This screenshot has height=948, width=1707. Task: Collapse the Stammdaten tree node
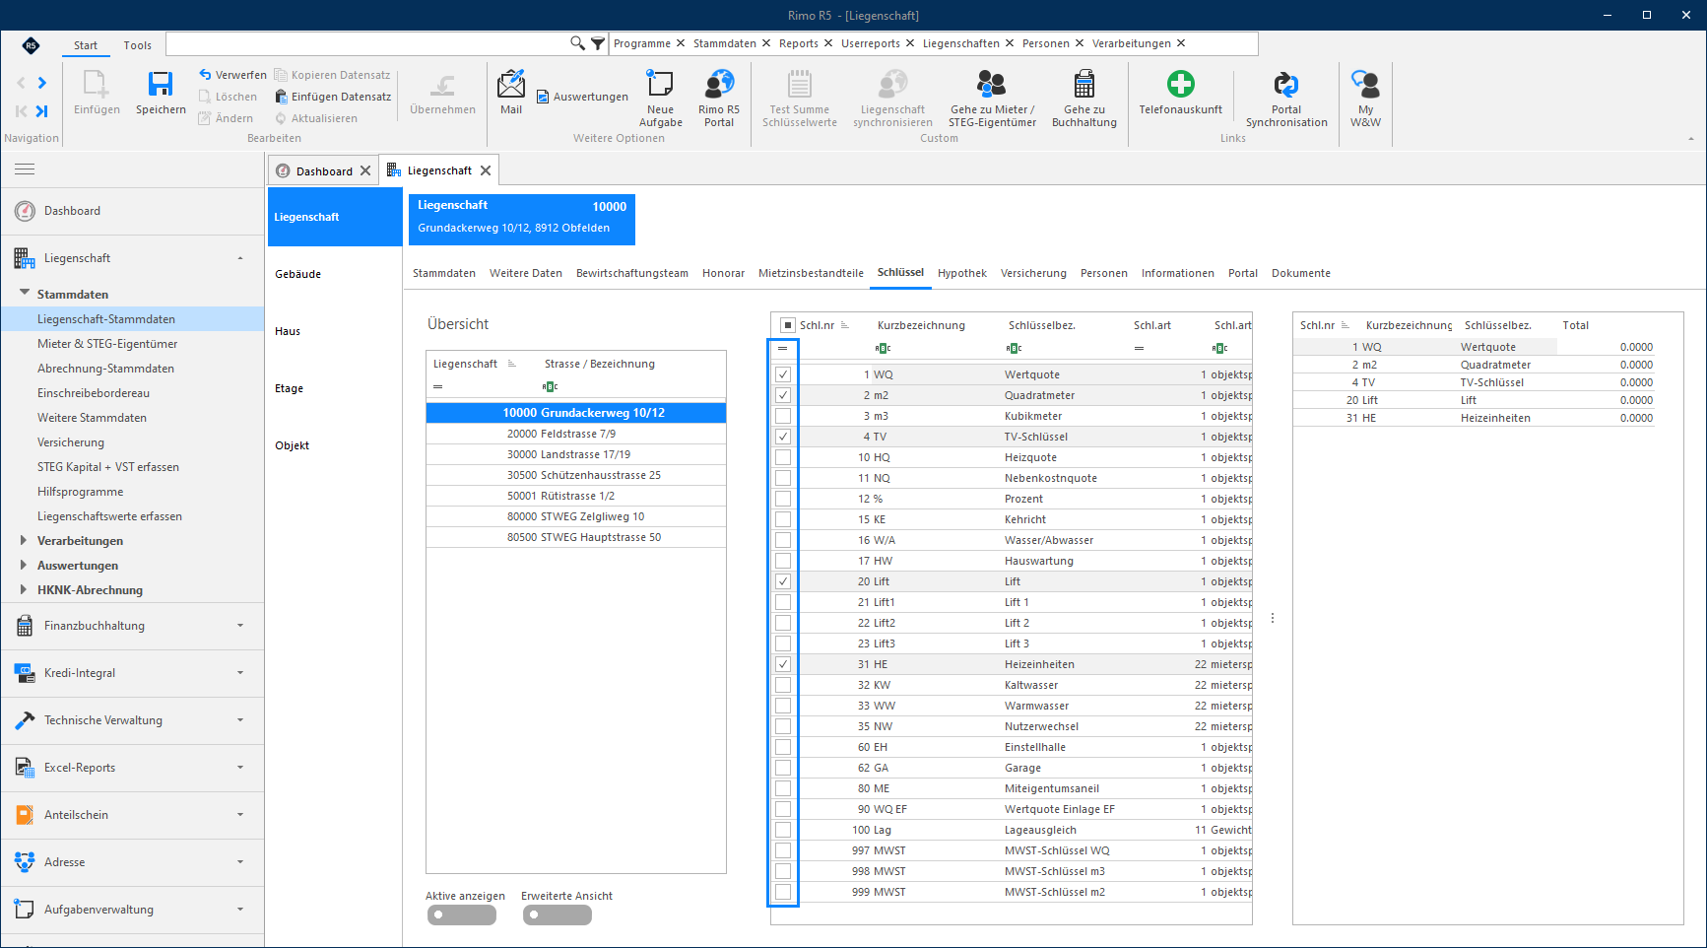[x=25, y=293]
